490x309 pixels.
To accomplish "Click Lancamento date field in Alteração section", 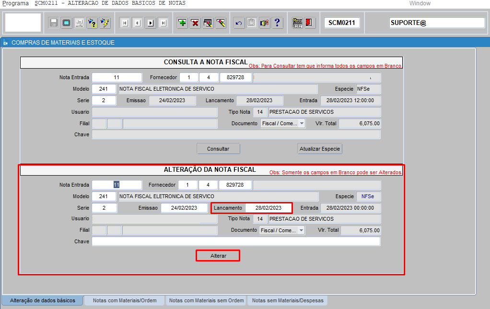I will tap(268, 208).
